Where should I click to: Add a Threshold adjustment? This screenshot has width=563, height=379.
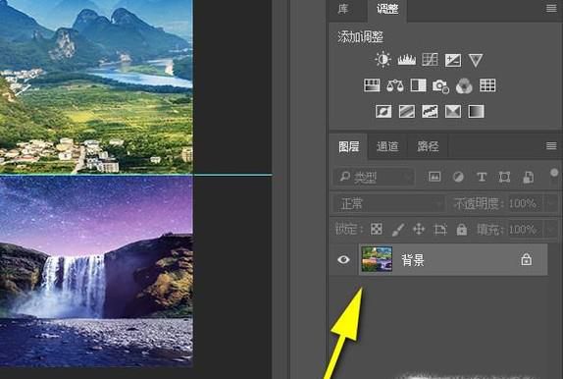point(430,112)
